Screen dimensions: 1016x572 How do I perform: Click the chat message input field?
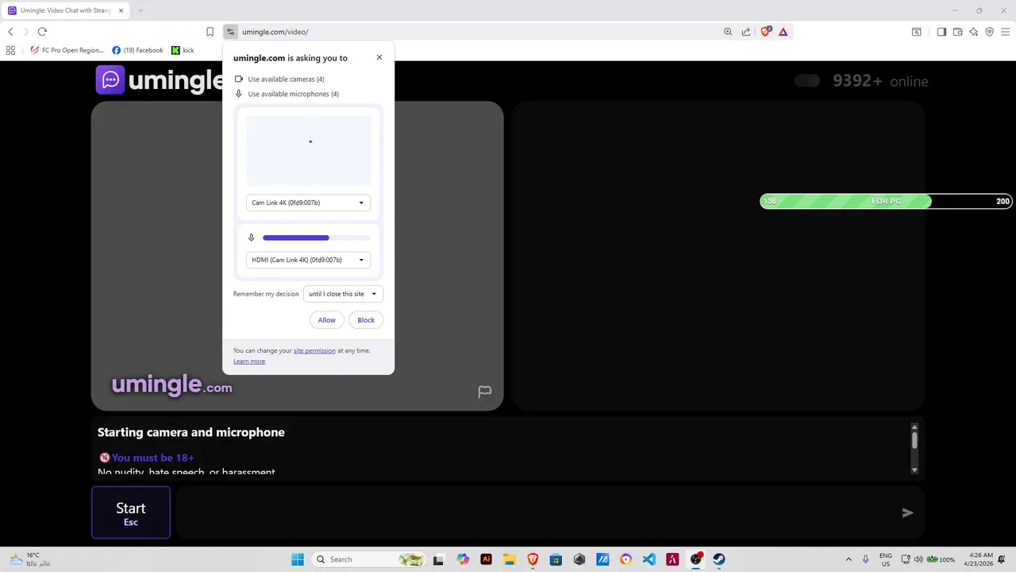(537, 512)
